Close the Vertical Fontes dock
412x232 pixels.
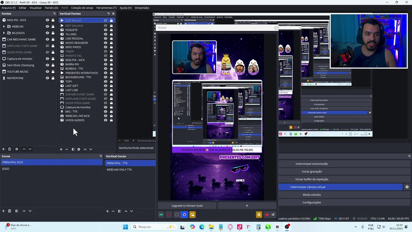pos(113,14)
